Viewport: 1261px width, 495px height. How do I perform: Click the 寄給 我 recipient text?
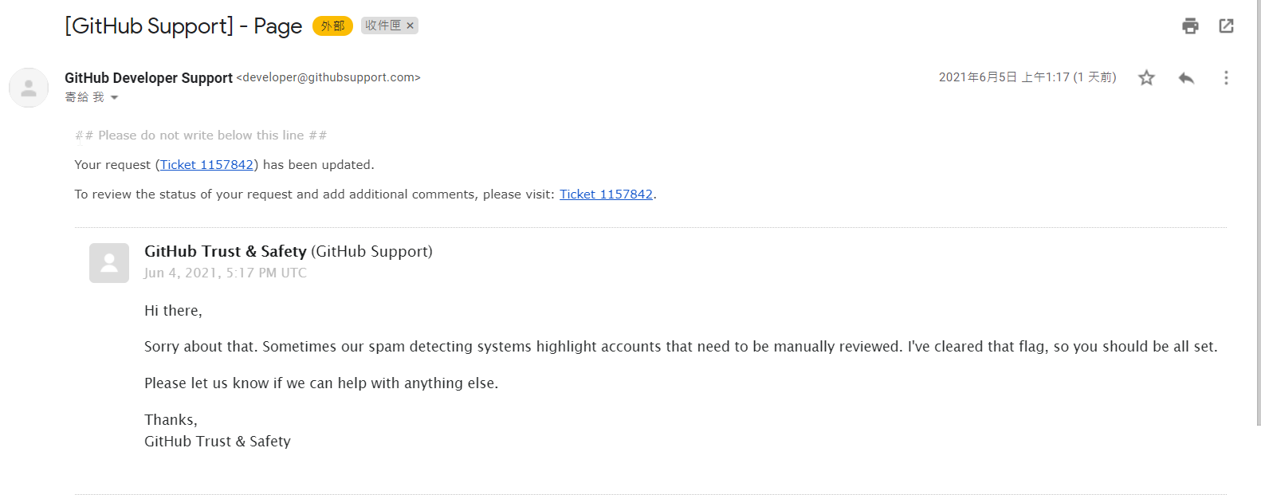pos(84,97)
